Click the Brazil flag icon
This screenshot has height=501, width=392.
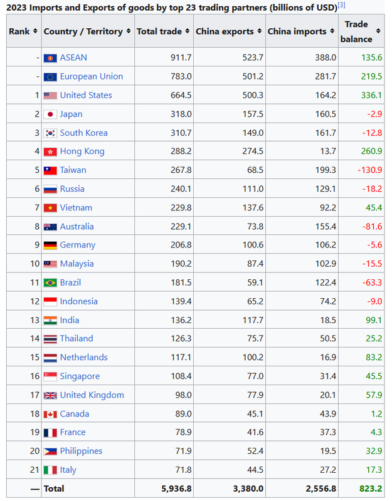coord(50,283)
